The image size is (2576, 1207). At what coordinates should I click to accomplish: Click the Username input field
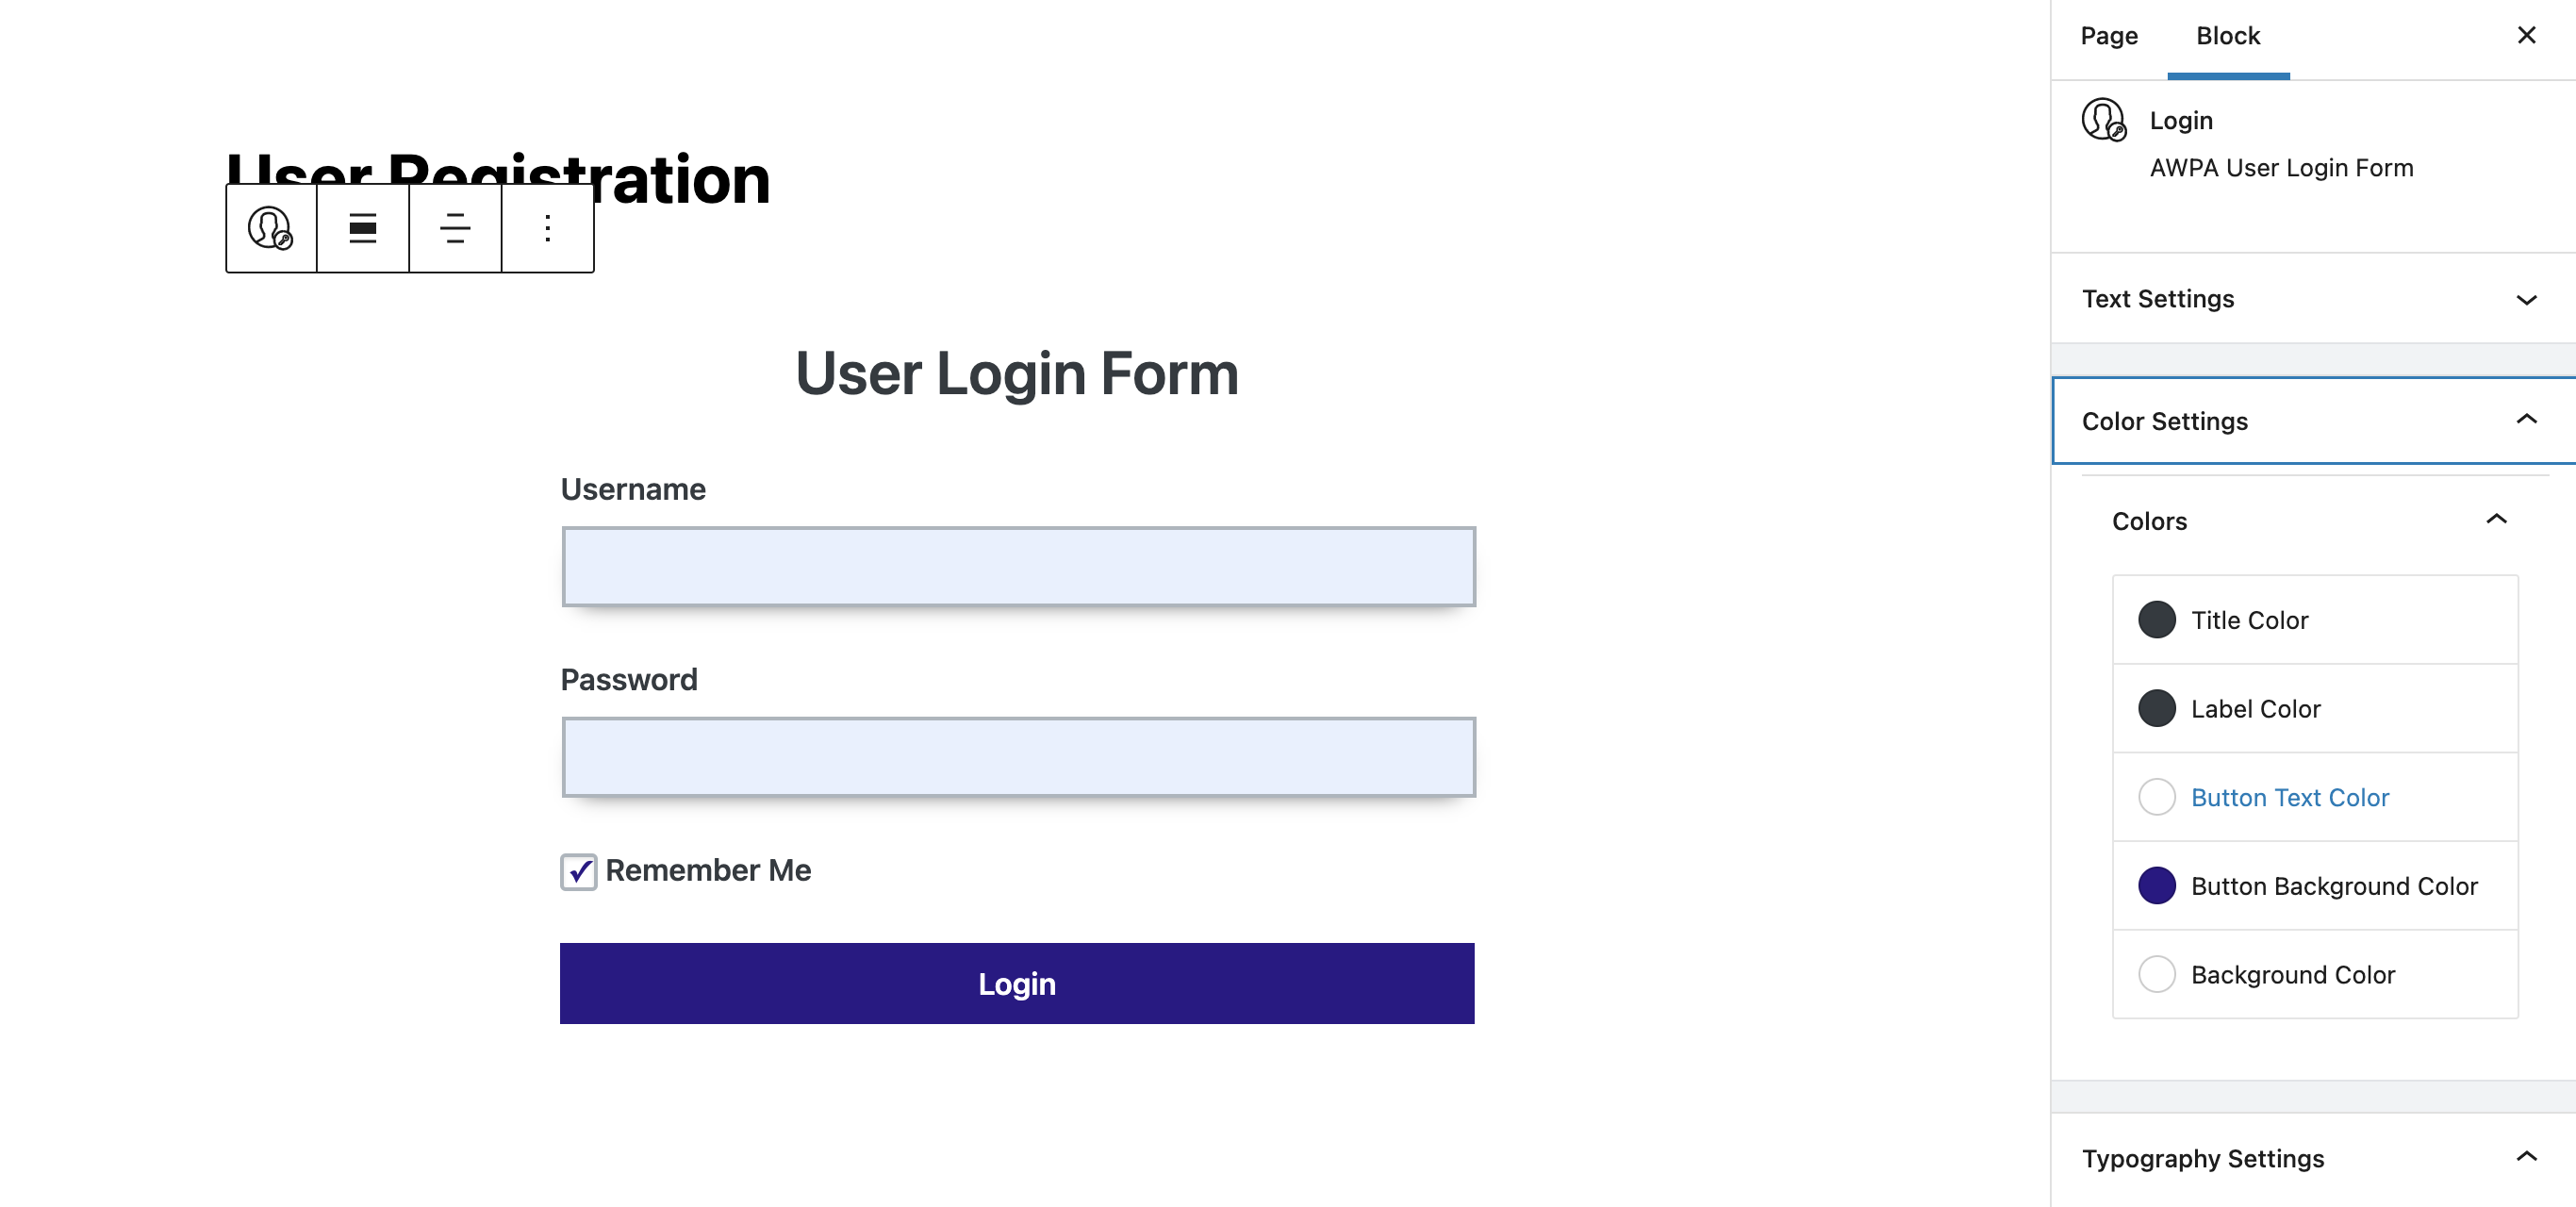tap(1017, 565)
